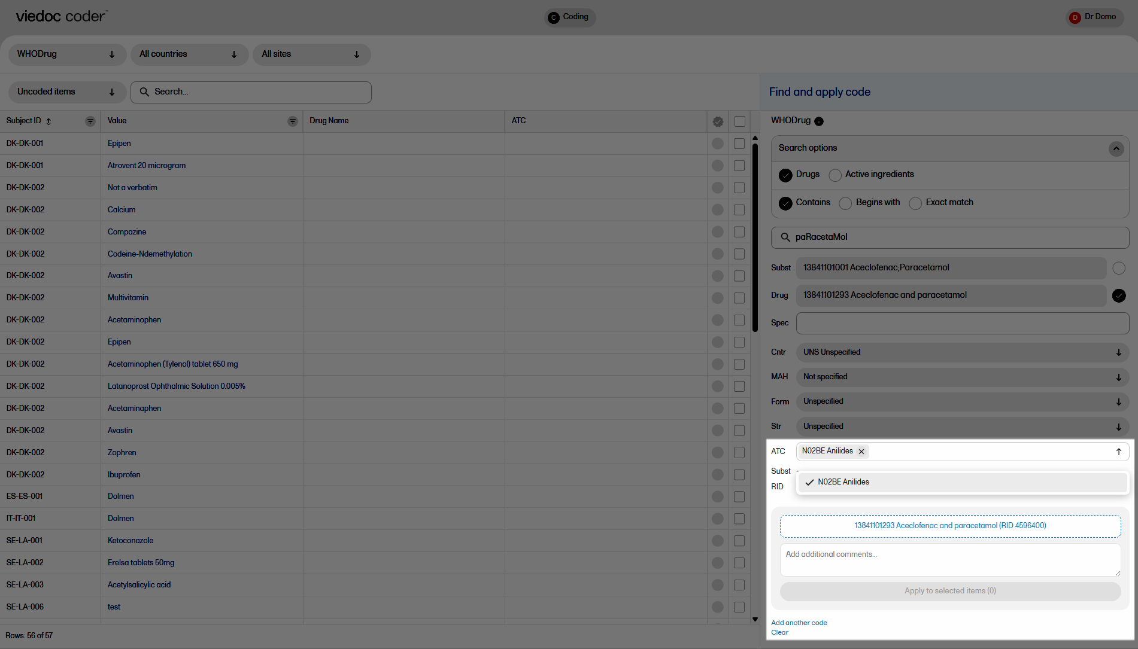Click the Add additional comments text area
Viewport: 1138px width, 649px height.
pos(949,560)
